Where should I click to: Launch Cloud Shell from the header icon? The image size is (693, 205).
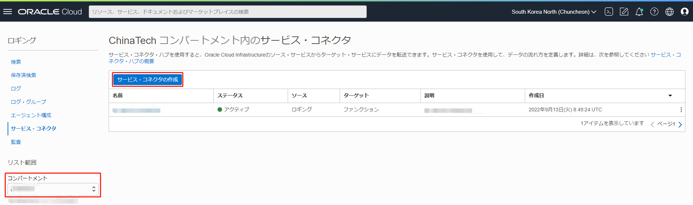point(609,12)
